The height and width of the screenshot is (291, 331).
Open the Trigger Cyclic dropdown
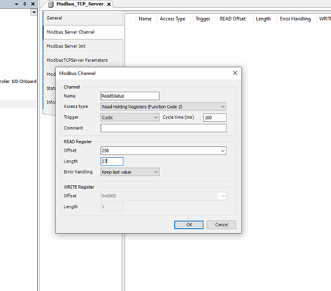pyautogui.click(x=130, y=118)
